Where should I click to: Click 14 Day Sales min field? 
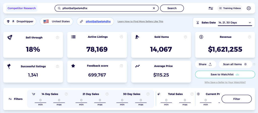pos(40,100)
